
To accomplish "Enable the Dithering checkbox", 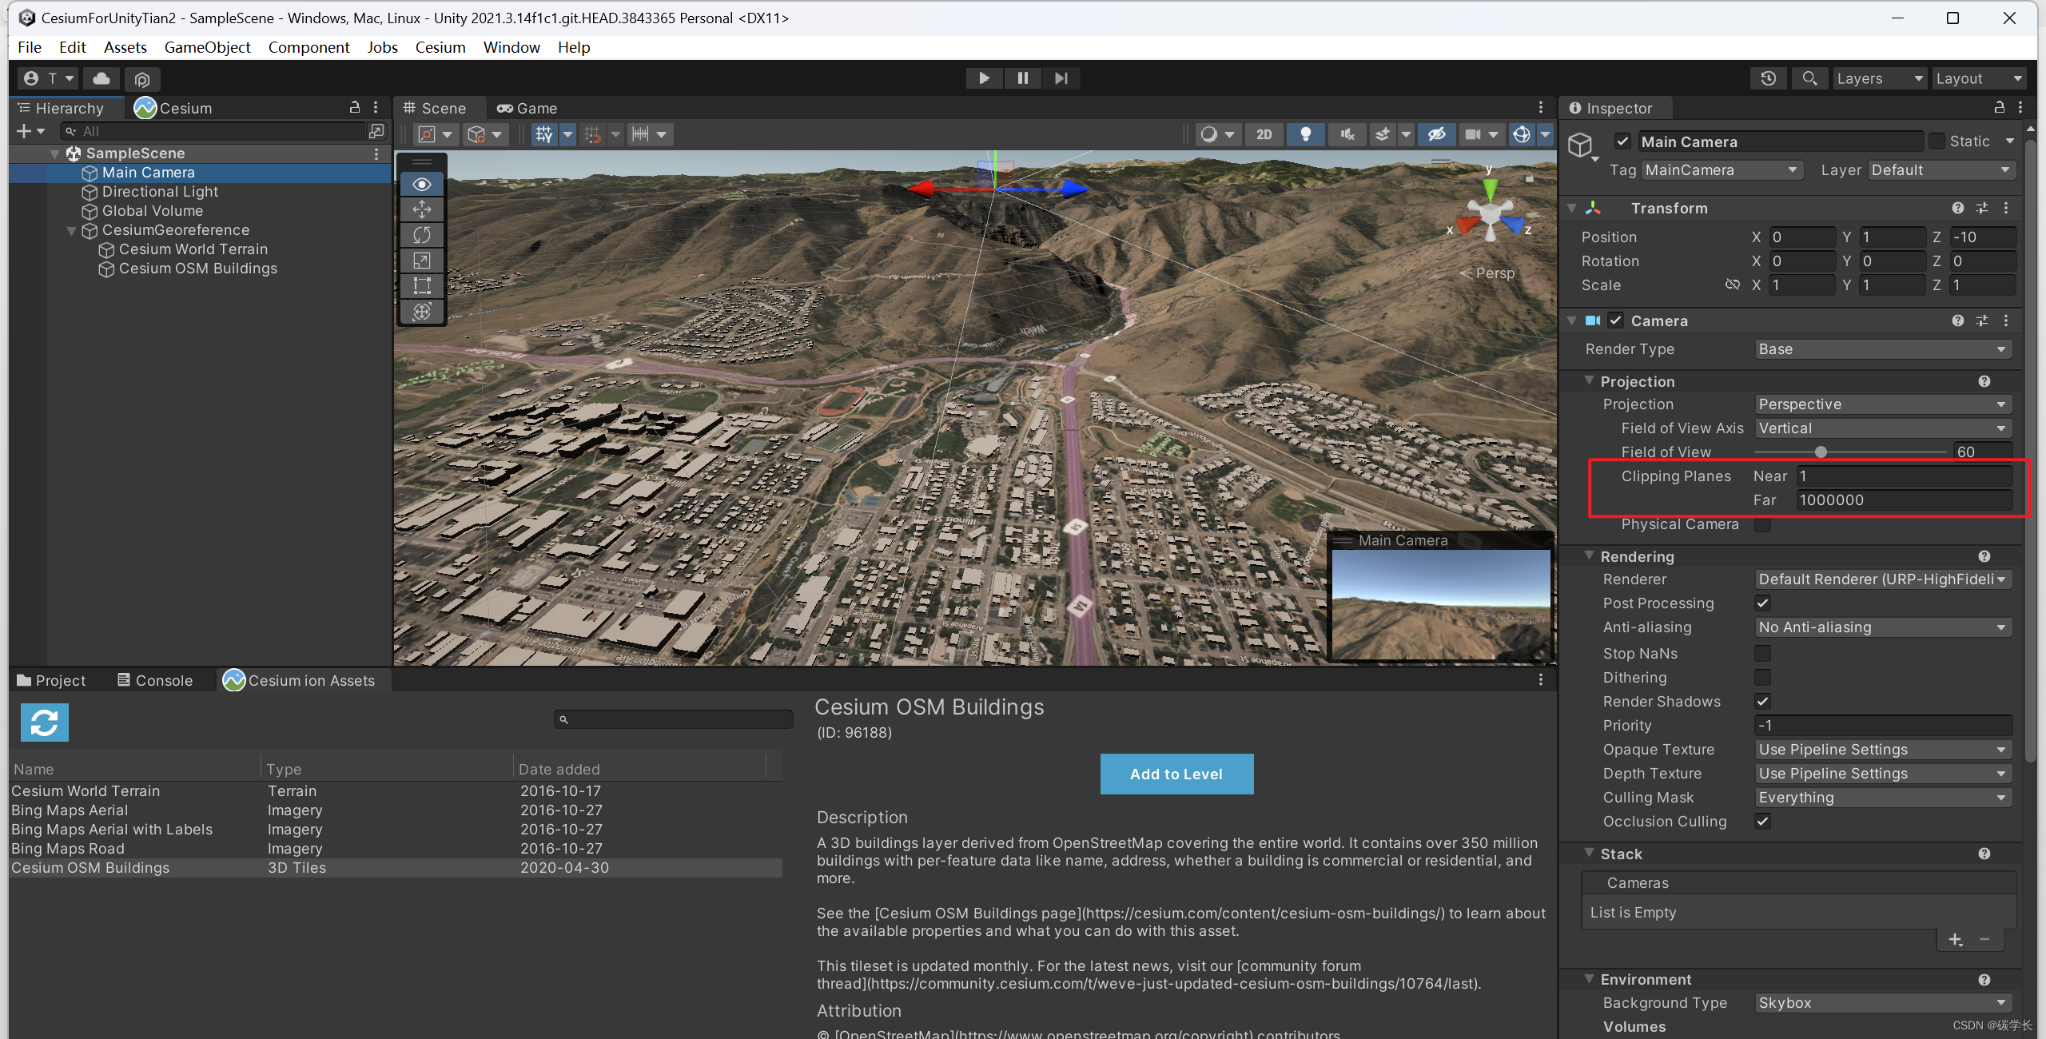I will point(1762,678).
